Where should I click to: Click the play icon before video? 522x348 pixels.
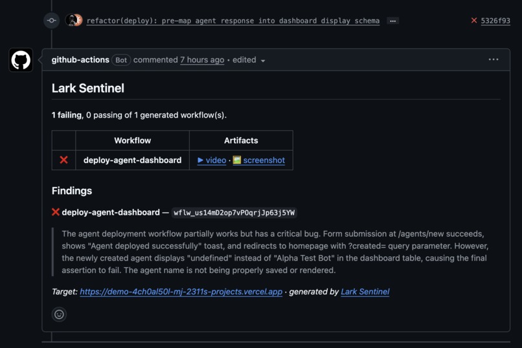pos(200,160)
